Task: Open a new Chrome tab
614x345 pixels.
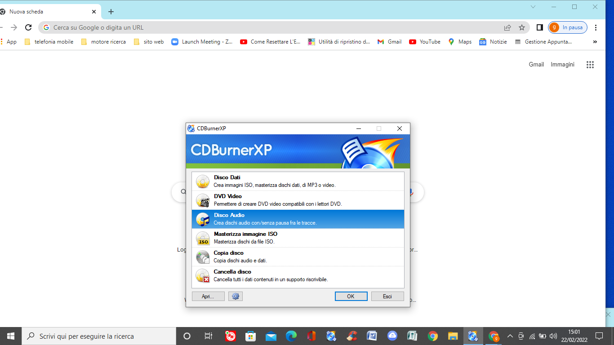Action: [x=111, y=12]
